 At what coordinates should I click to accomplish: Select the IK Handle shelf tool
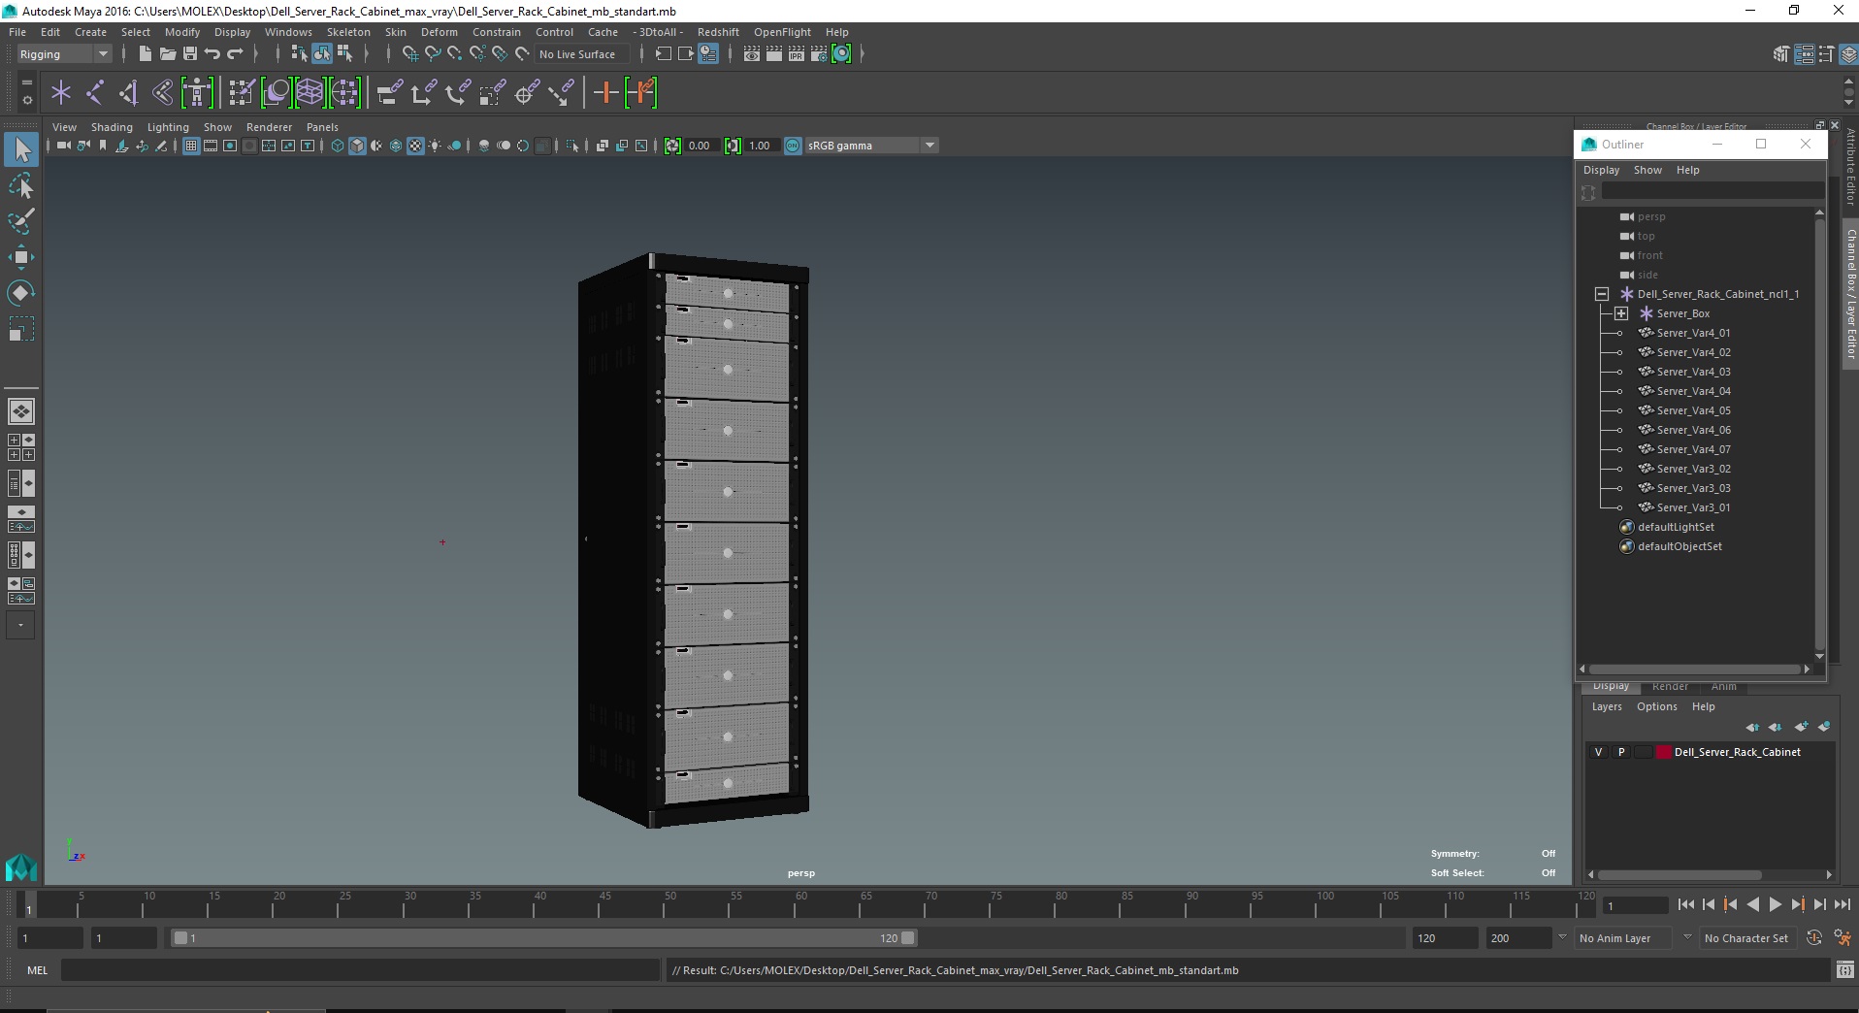(128, 93)
